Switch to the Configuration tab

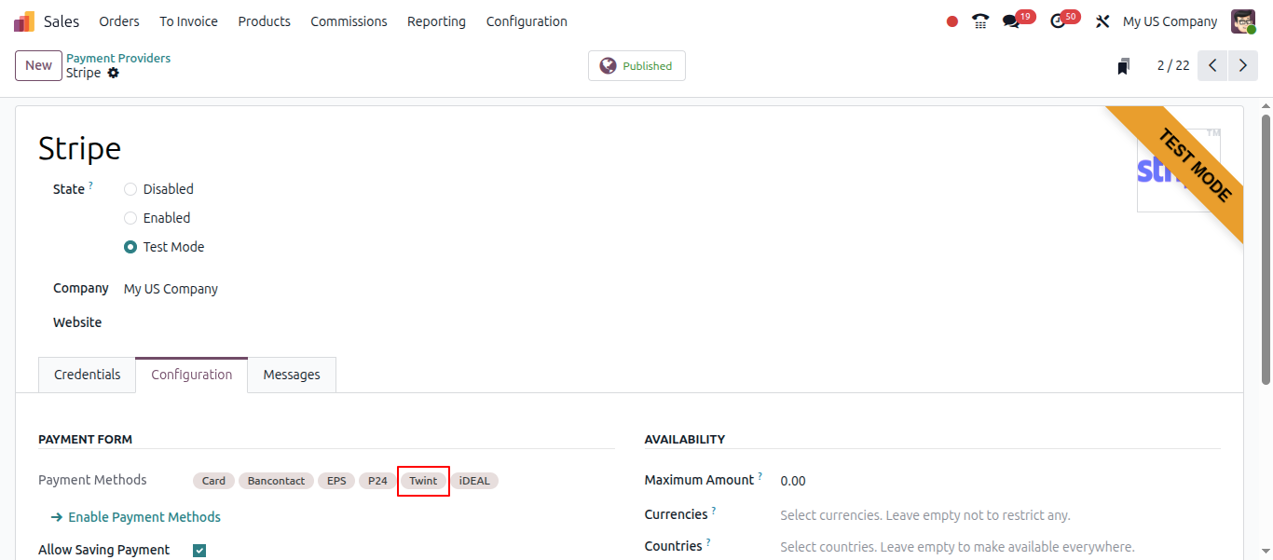[x=192, y=375]
